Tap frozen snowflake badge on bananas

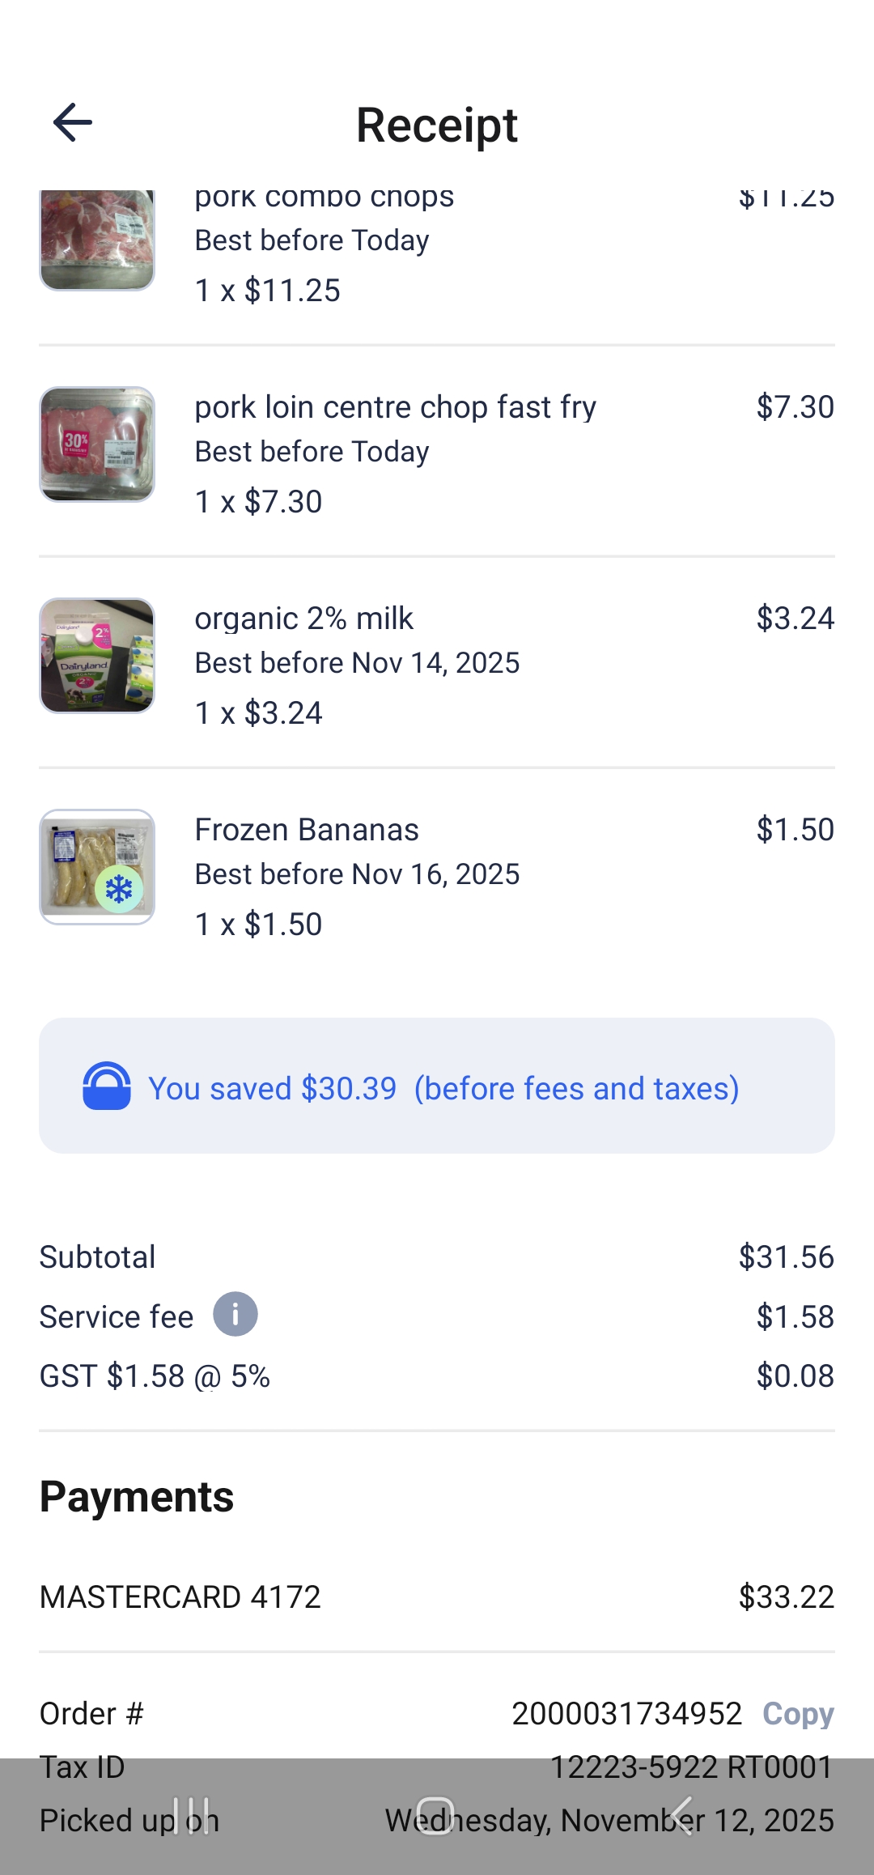click(x=119, y=890)
